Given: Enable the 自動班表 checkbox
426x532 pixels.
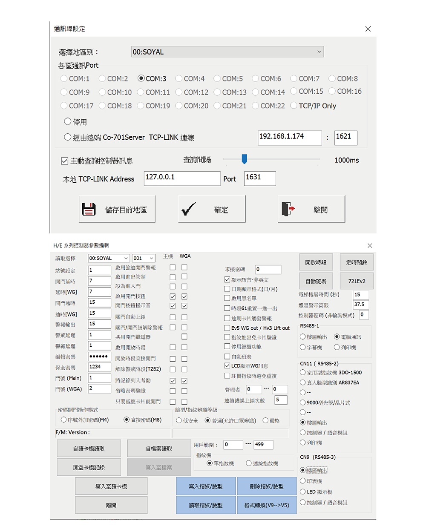Looking at the screenshot, I should coord(227,357).
